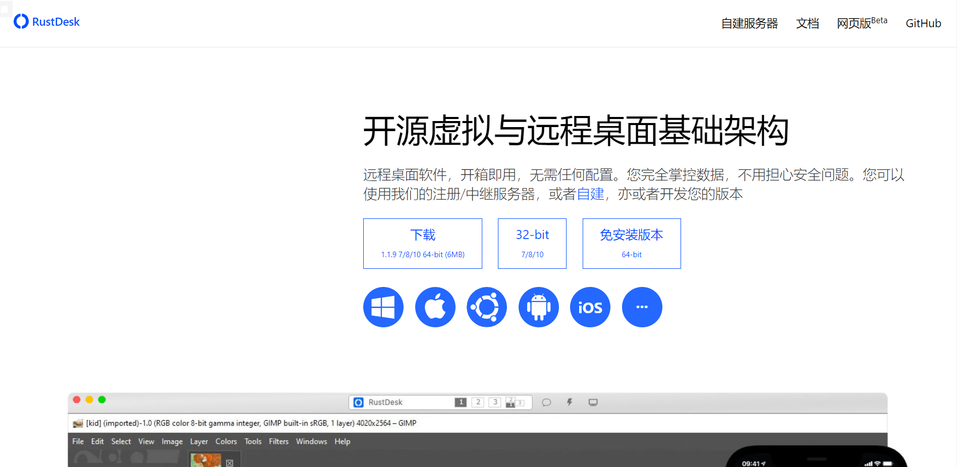Open the View menu in GIMP screenshot
The image size is (957, 467).
pos(146,441)
